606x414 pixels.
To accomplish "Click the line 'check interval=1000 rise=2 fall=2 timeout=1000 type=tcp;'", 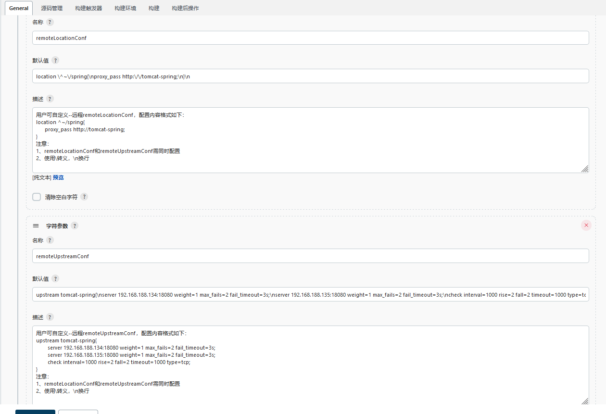I will pos(119,362).
